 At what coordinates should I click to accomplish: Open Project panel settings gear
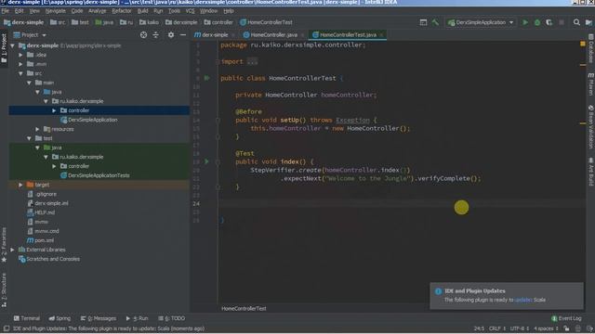(171, 35)
